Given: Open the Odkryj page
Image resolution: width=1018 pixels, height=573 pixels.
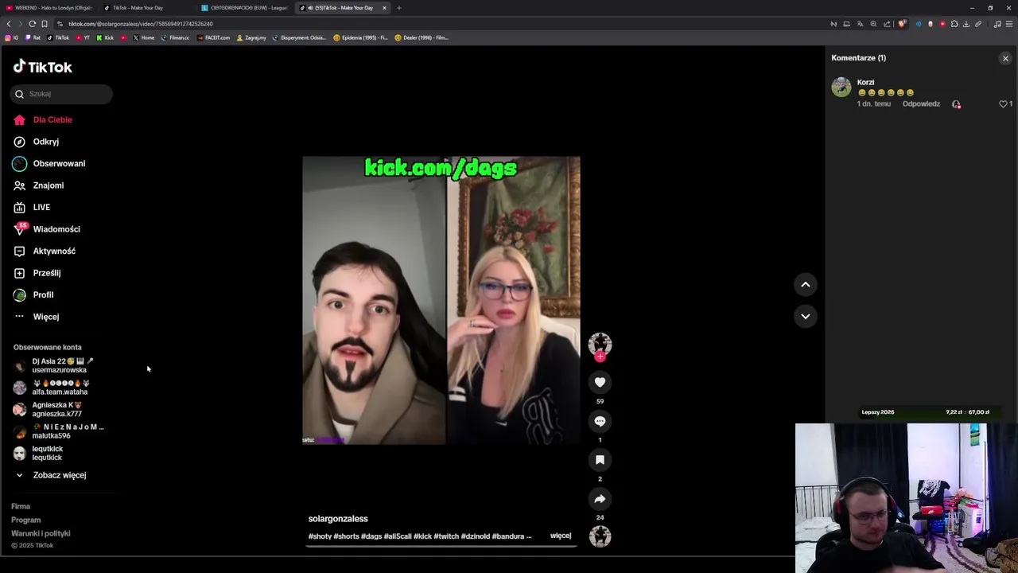Looking at the screenshot, I should click(37, 142).
